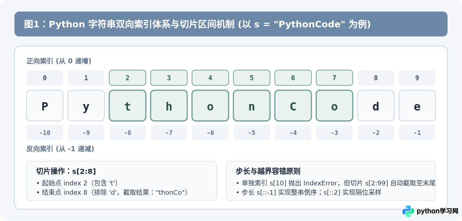Select the highlighted forward index cell 2
This screenshot has width=462, height=221.
[x=127, y=78]
